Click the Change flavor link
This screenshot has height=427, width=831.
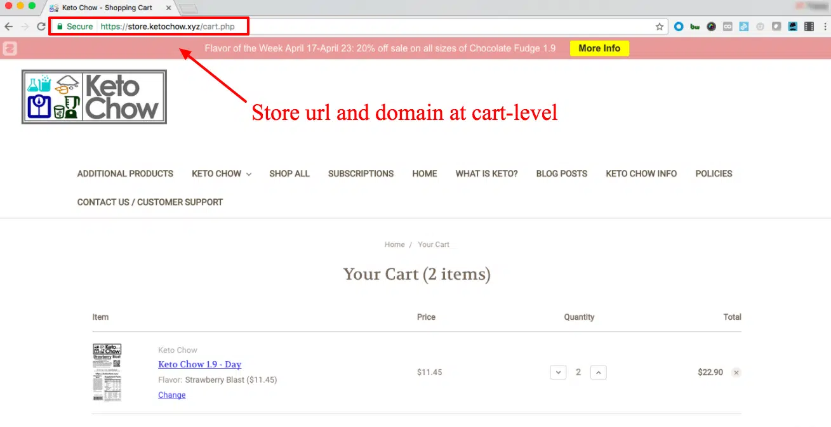click(171, 395)
